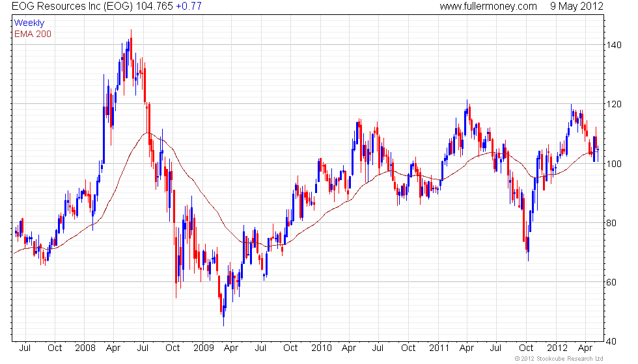Click the date 9 May 2012
638x364 pixels.
pyautogui.click(x=577, y=6)
